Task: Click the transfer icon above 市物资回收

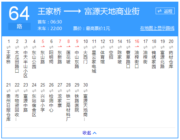Action: point(17,91)
